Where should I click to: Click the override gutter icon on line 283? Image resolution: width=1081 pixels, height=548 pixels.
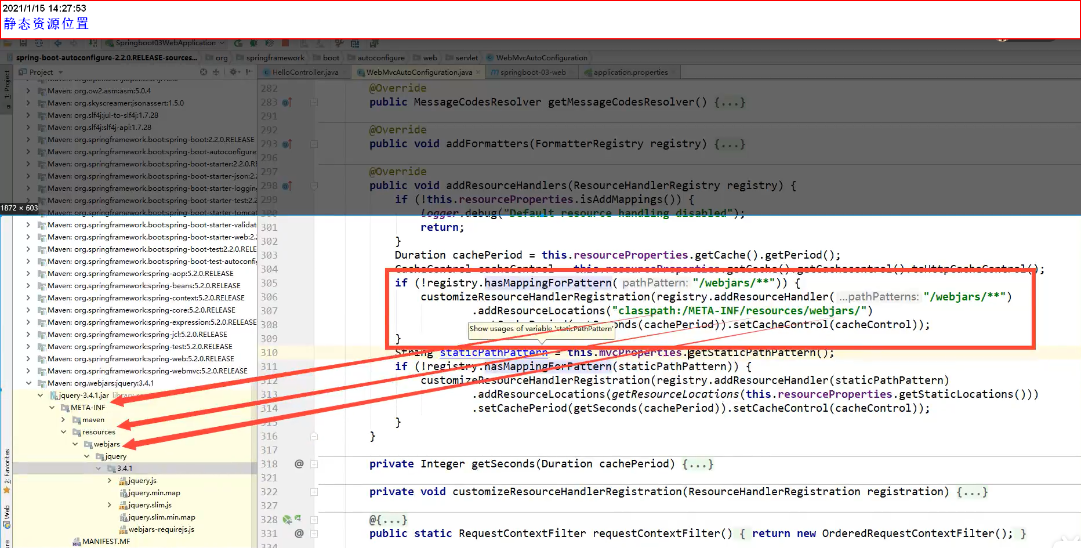[287, 103]
